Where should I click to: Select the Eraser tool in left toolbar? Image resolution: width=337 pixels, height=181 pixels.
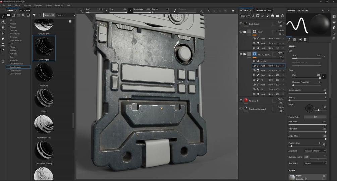coord(3,22)
